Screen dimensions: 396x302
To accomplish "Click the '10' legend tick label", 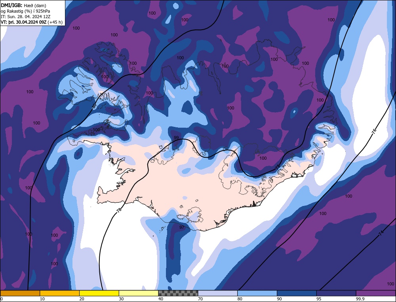I will click(x=42, y=299).
